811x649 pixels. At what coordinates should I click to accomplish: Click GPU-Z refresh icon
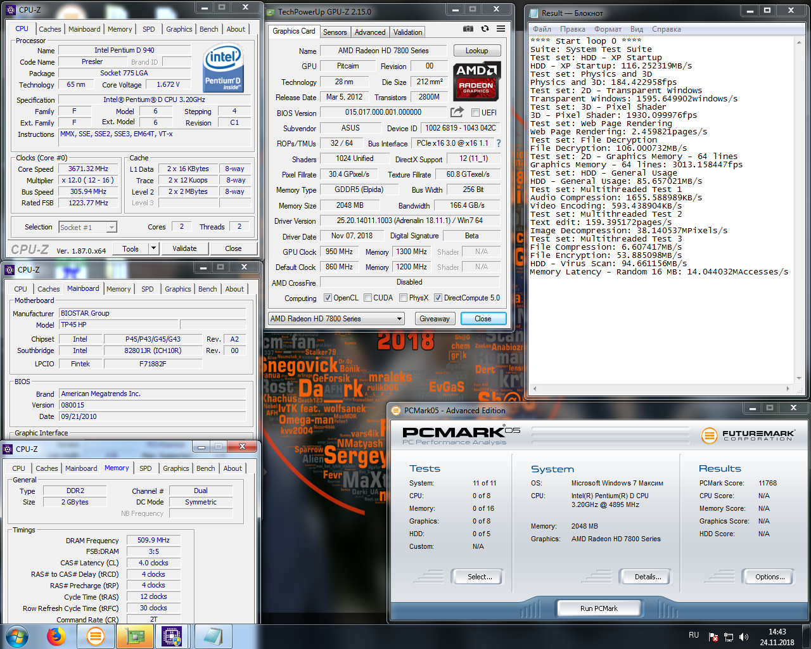(485, 29)
